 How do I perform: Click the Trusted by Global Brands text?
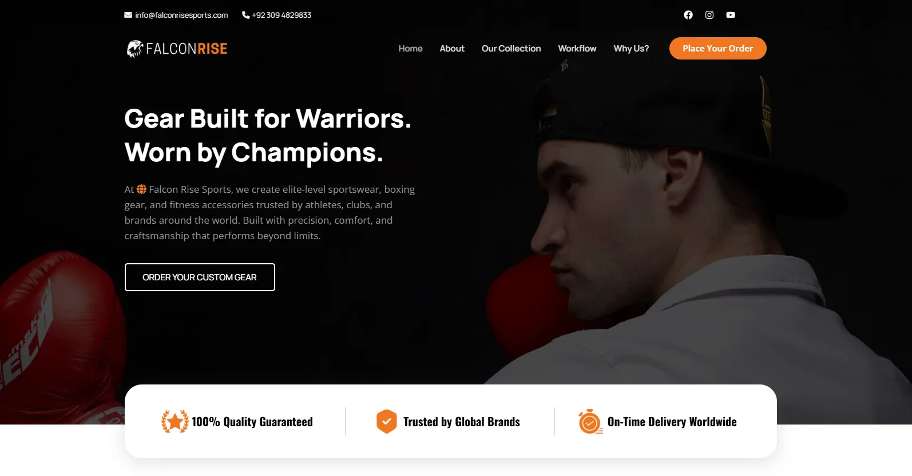tap(462, 422)
